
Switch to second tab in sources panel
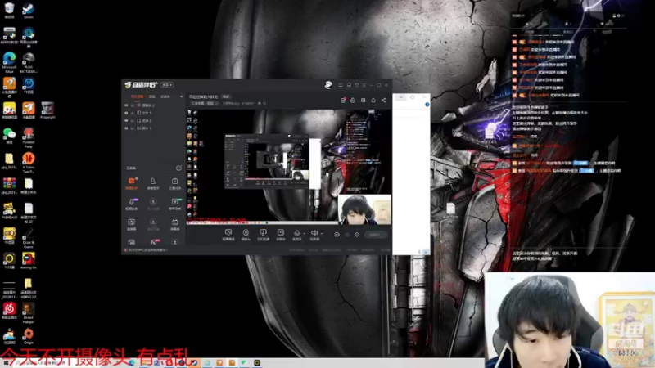tap(152, 96)
